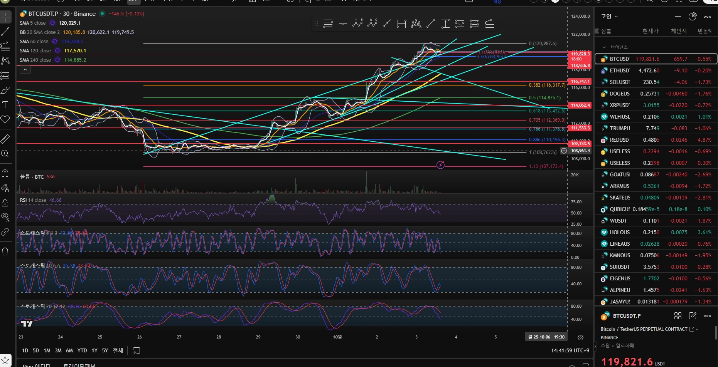Select the head and shoulders pattern tool
This screenshot has height=367, width=718.
[416, 24]
